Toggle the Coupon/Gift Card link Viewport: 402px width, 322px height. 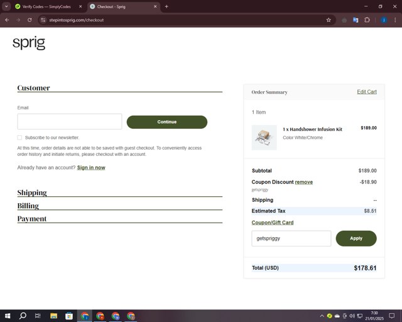pyautogui.click(x=273, y=223)
